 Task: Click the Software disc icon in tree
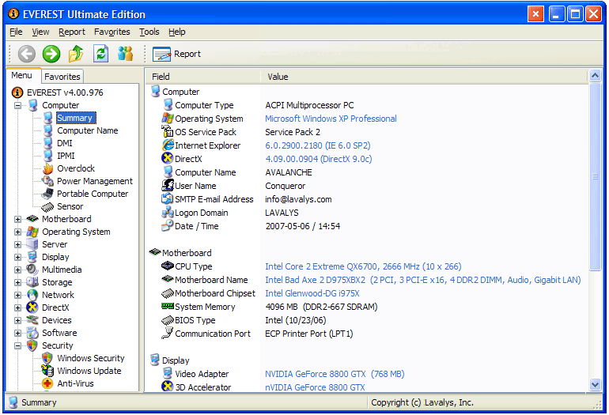[x=32, y=333]
